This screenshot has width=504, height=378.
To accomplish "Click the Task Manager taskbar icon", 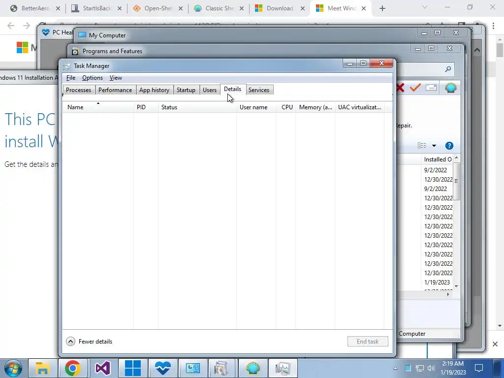I will (283, 368).
